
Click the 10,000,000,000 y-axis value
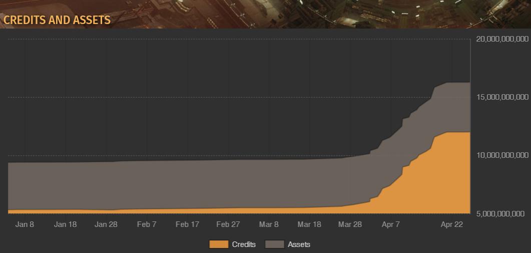pyautogui.click(x=502, y=155)
